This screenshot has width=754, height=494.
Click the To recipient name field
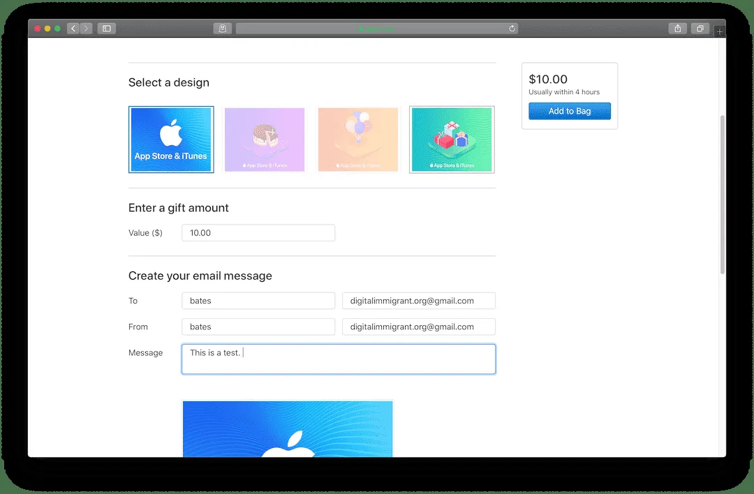(x=258, y=301)
